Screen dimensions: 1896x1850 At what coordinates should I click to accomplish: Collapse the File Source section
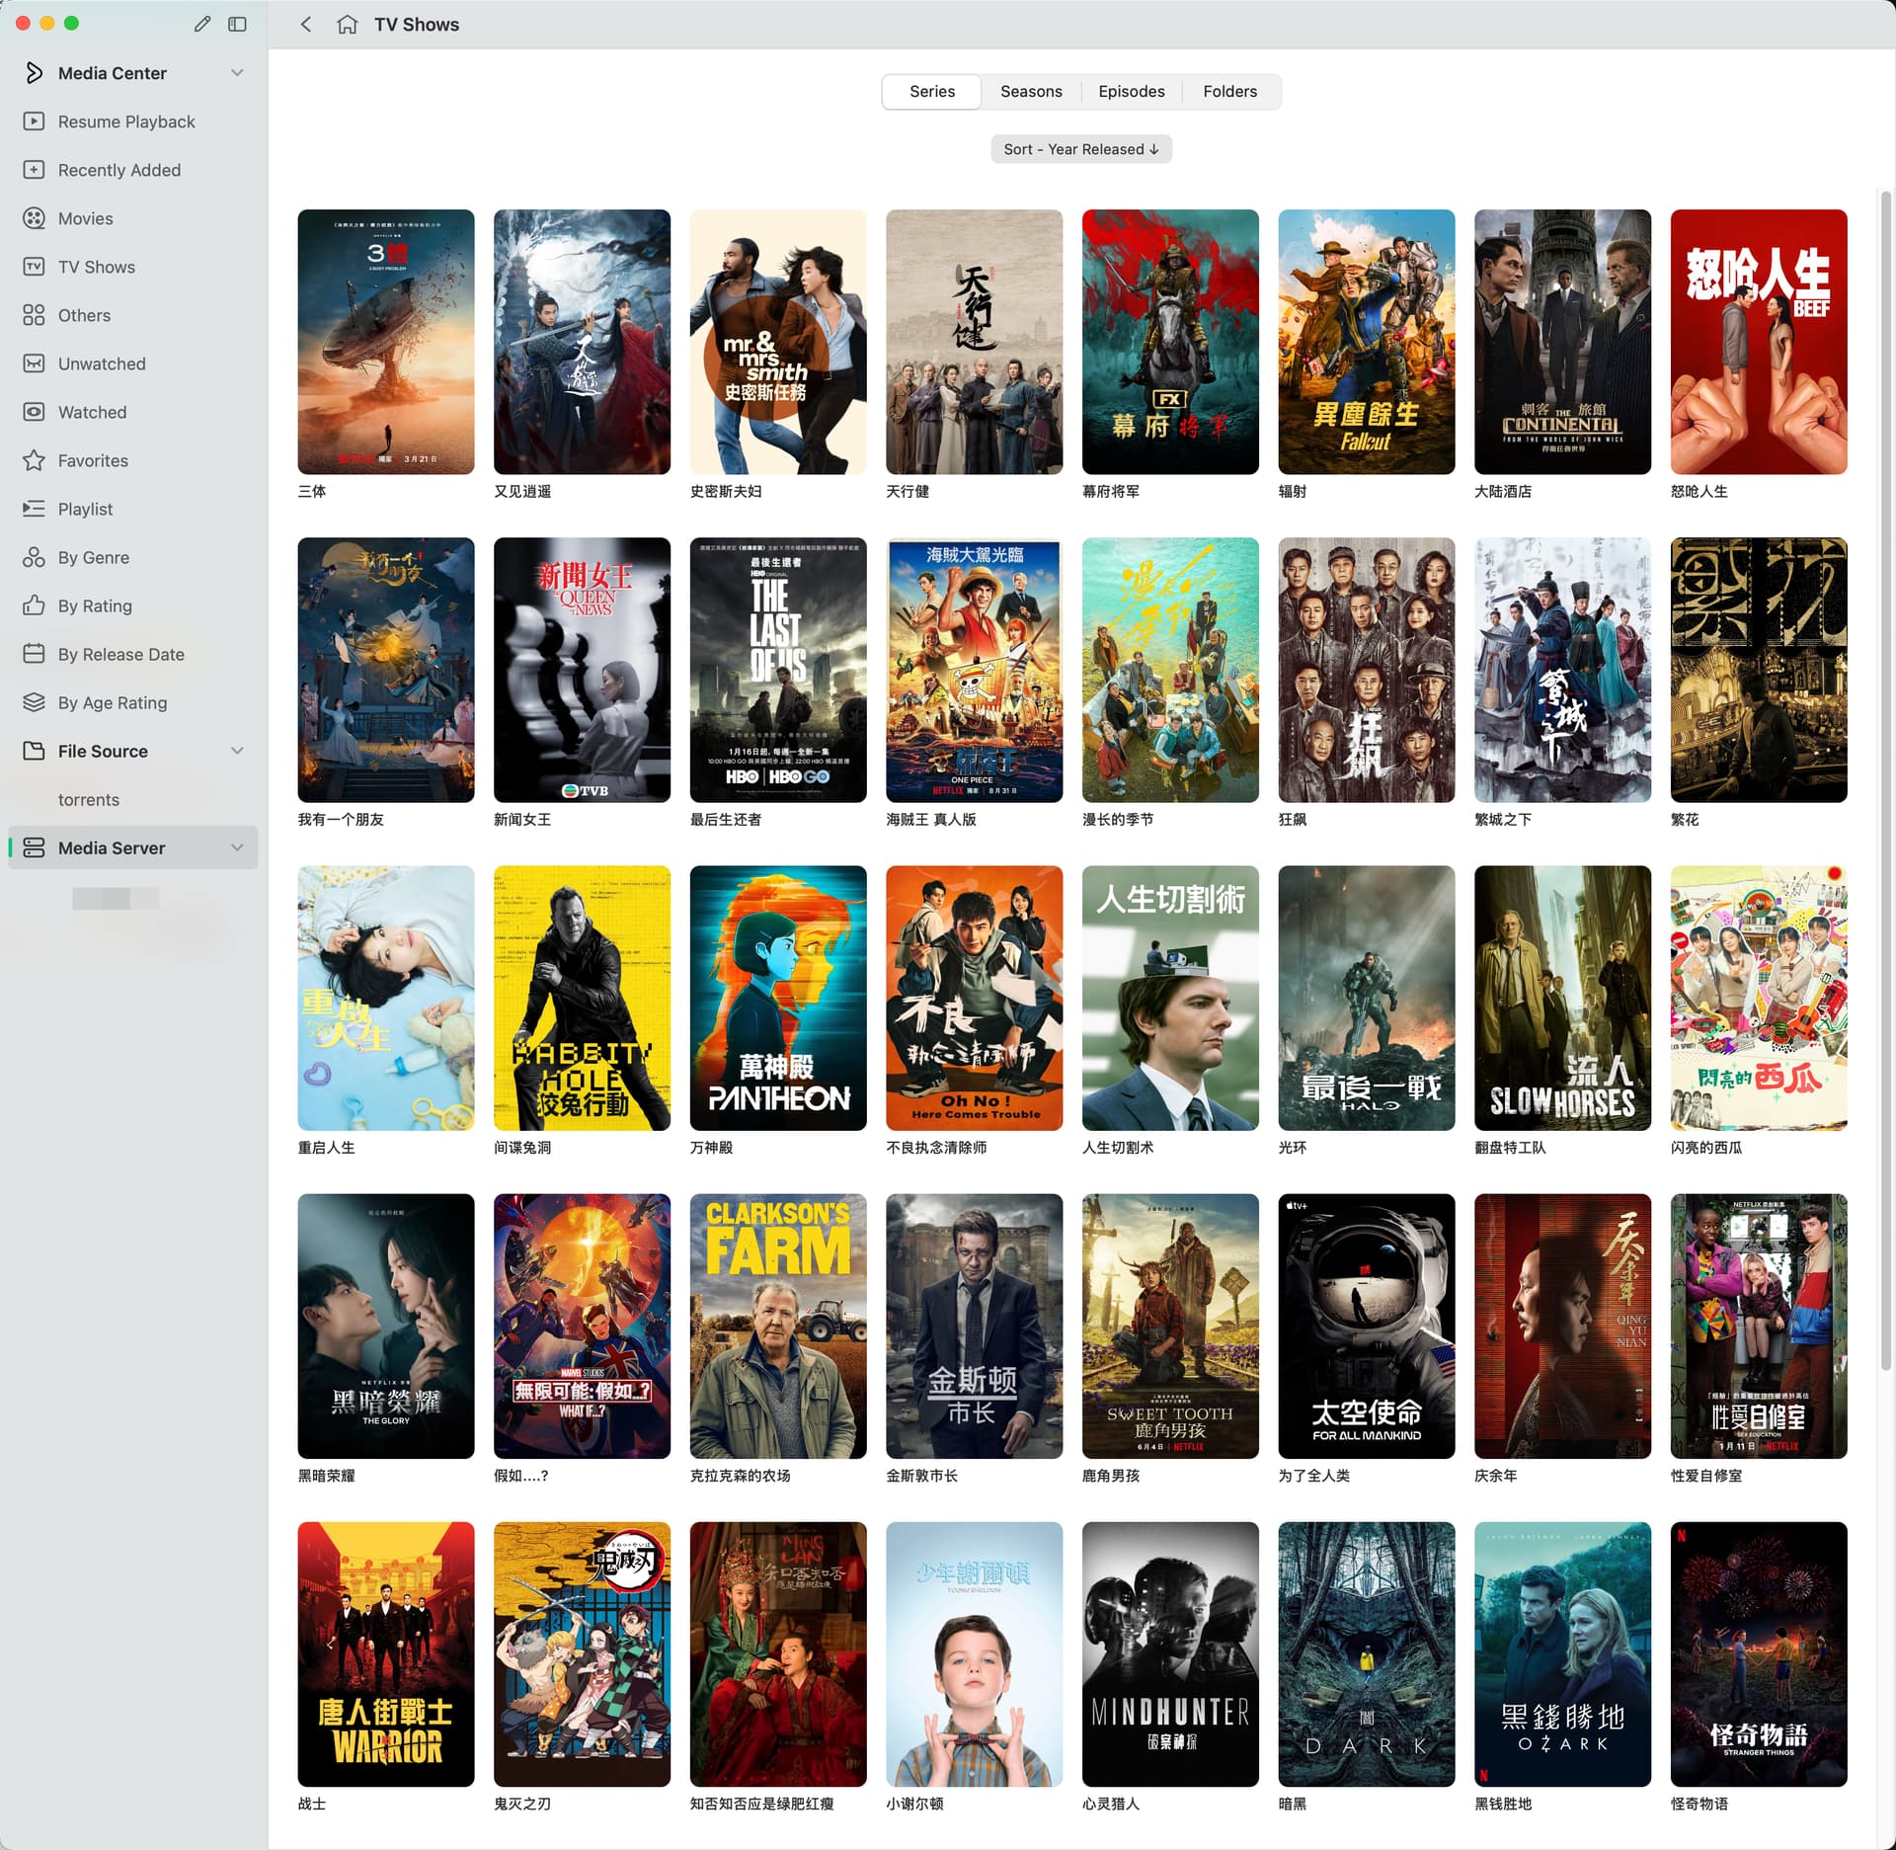point(237,751)
